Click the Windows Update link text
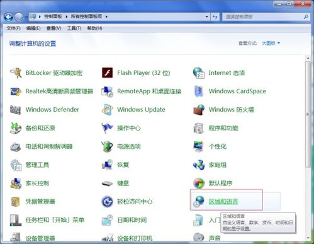This screenshot has width=314, height=244. tap(141, 110)
